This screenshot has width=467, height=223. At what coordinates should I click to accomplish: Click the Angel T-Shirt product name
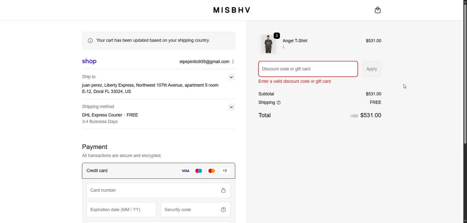coord(295,41)
